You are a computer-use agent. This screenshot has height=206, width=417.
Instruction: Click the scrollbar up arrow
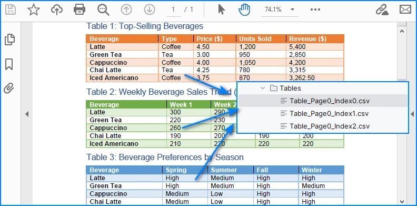pyautogui.click(x=402, y=31)
